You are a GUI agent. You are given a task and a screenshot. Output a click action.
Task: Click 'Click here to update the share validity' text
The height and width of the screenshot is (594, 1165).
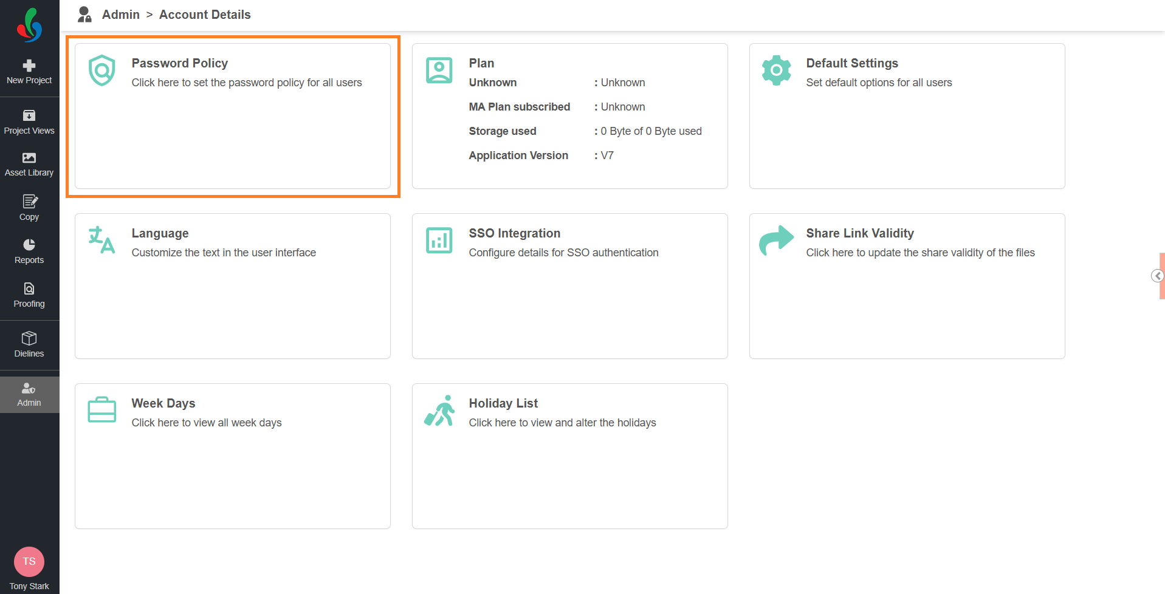point(920,253)
